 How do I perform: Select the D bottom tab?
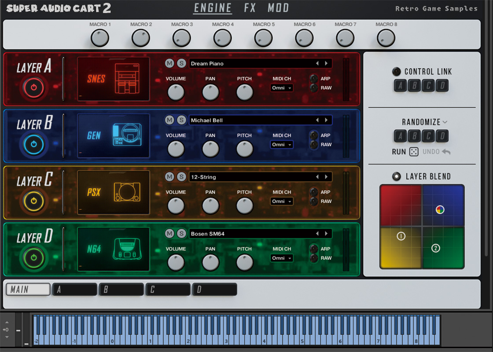[214, 290]
